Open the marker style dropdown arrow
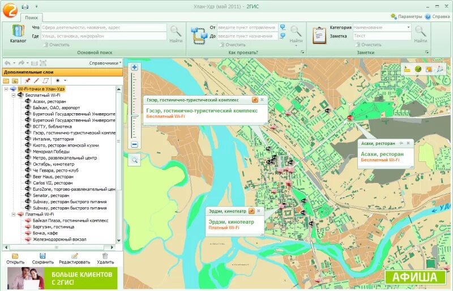This screenshot has height=291, width=453. 65,80
